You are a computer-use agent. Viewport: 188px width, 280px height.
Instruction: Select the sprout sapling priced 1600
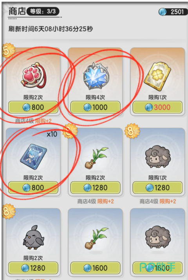tap(96, 238)
